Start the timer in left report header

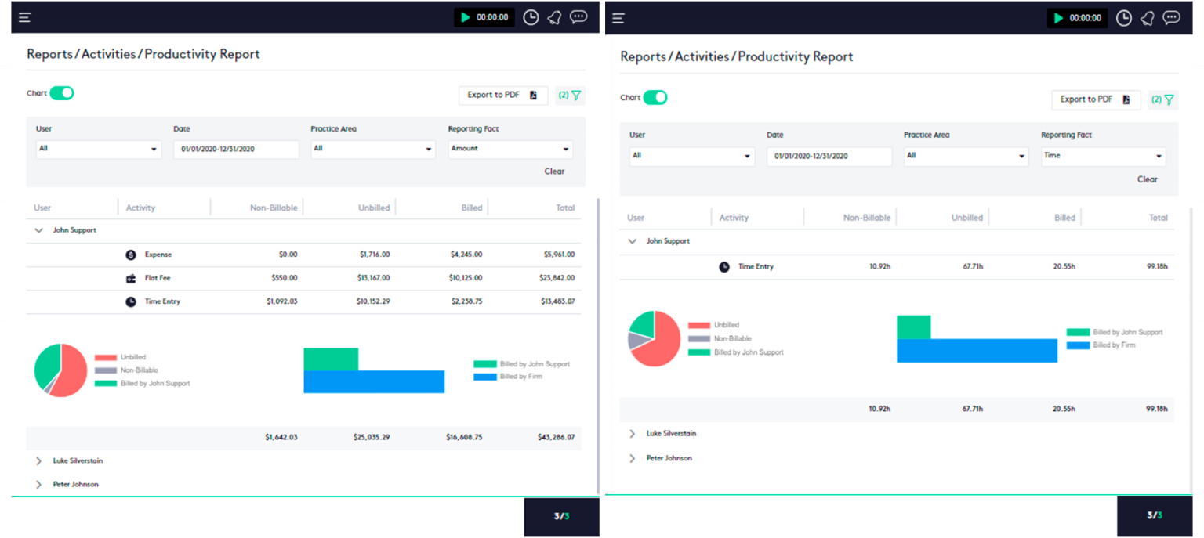[466, 17]
